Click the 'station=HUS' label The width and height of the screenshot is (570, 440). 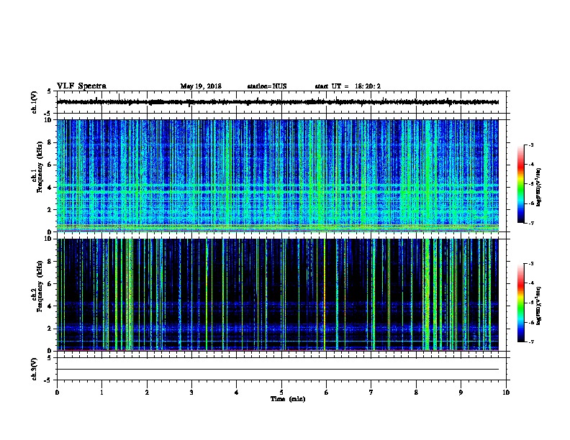pyautogui.click(x=267, y=86)
